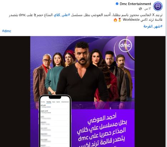Viewport: 167px width, 147px height.
Task: Click the globe public-privacy icon
Action: (x=140, y=9)
